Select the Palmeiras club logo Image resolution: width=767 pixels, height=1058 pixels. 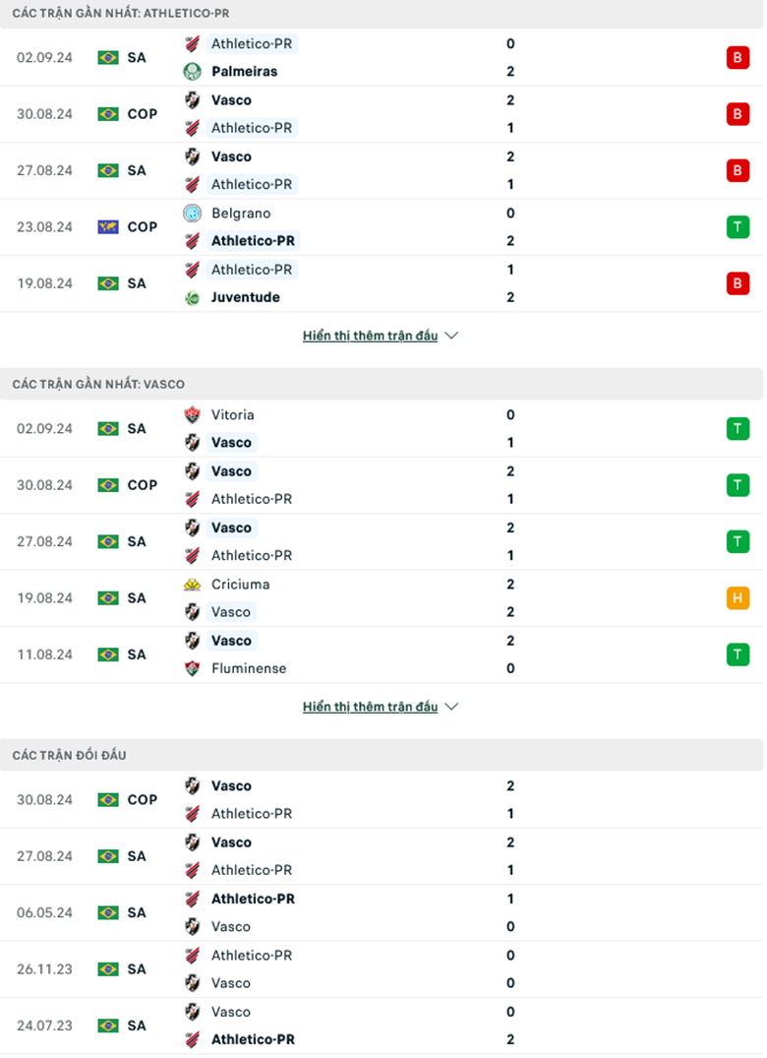193,71
